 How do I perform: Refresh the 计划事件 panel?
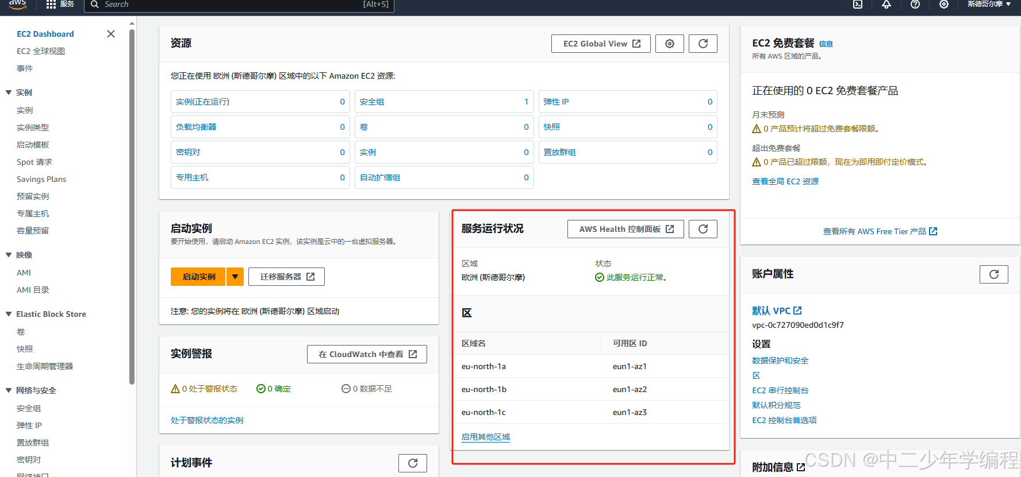(413, 463)
